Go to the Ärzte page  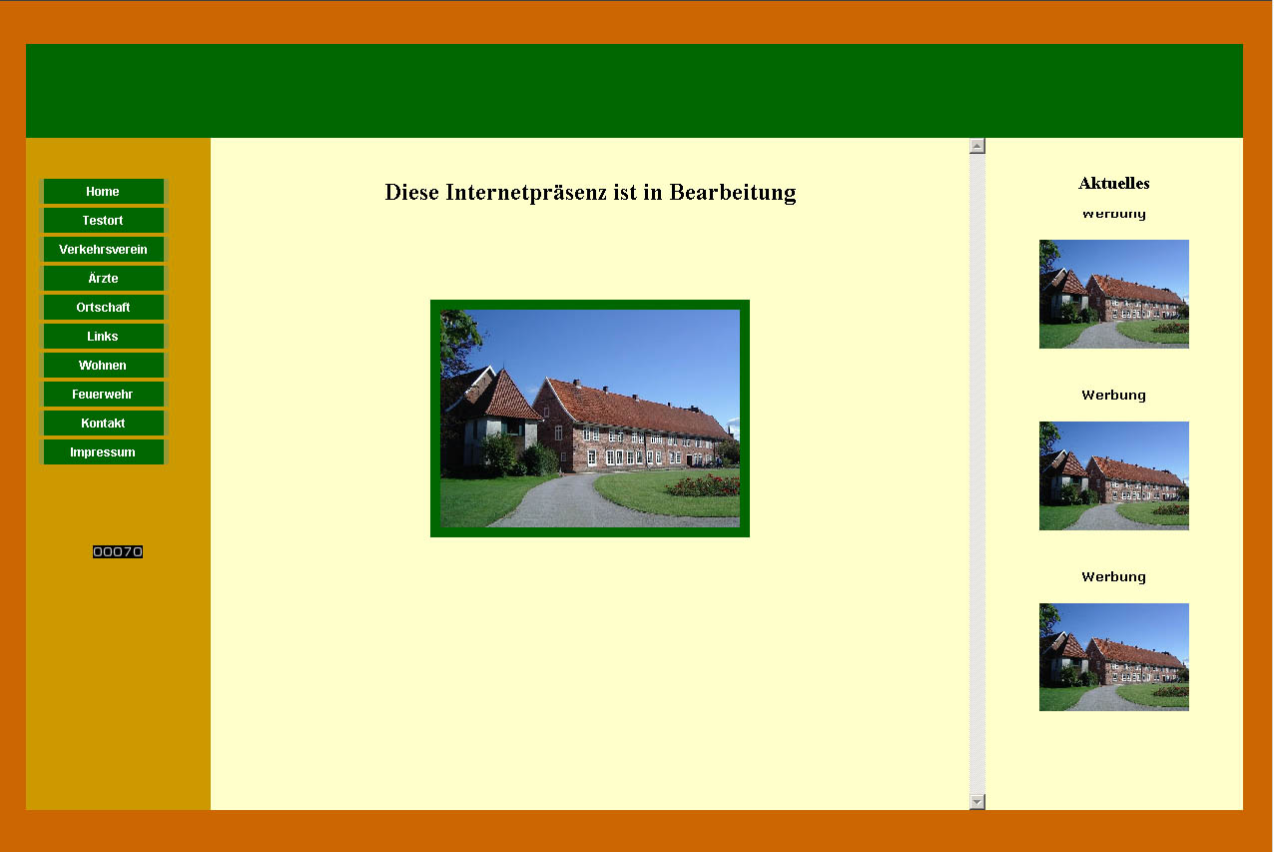[103, 278]
